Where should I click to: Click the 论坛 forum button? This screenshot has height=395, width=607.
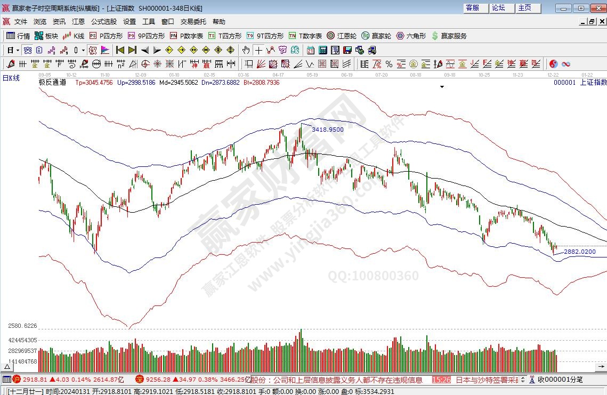coord(498,8)
